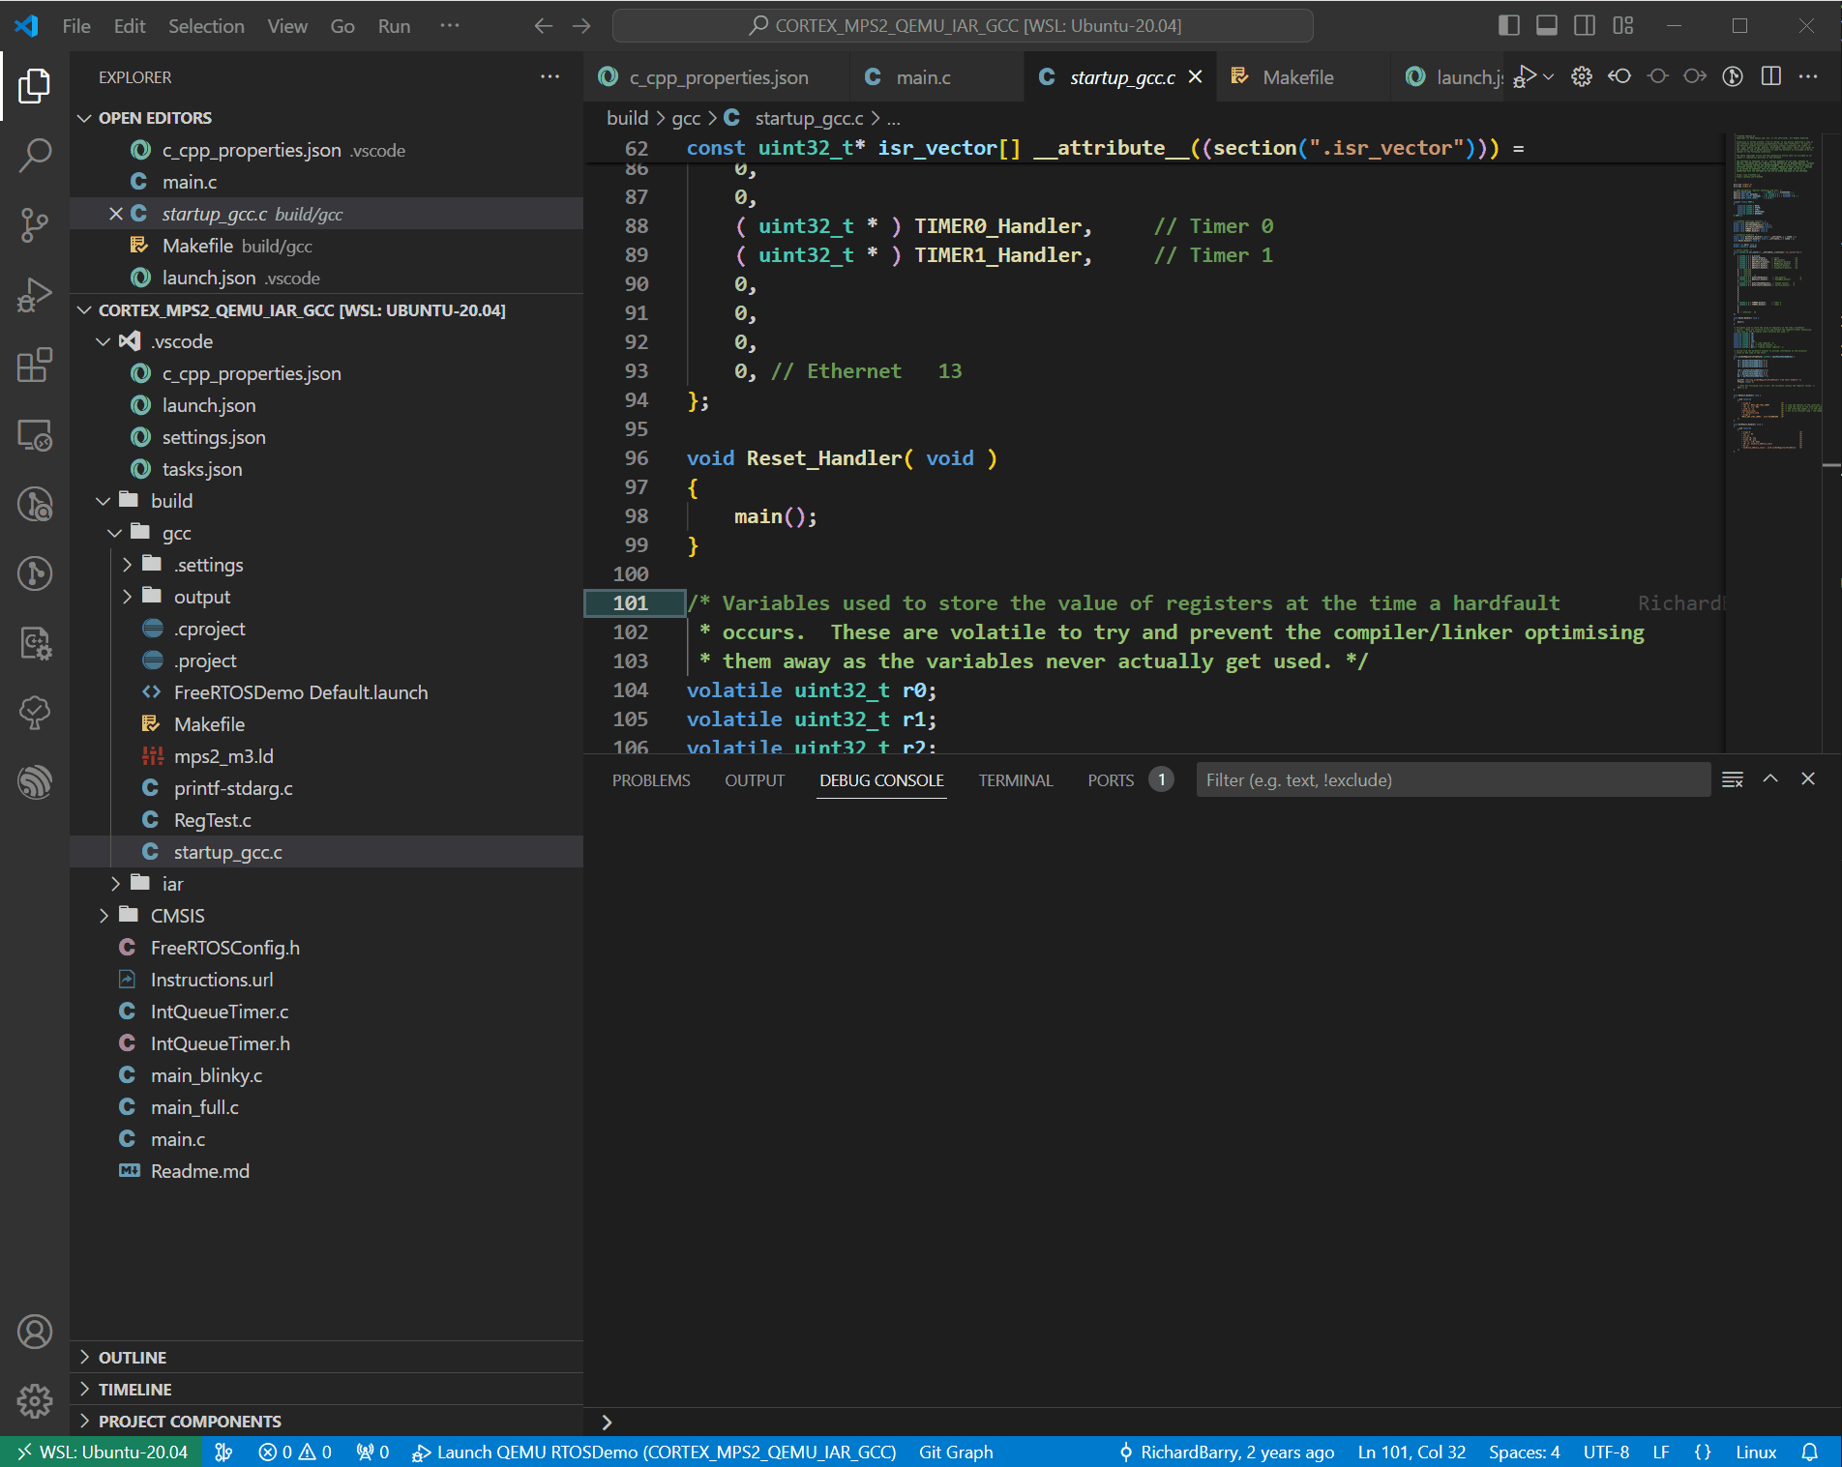Switch to the PROBLEMS panel tab
The image size is (1842, 1467).
point(651,780)
